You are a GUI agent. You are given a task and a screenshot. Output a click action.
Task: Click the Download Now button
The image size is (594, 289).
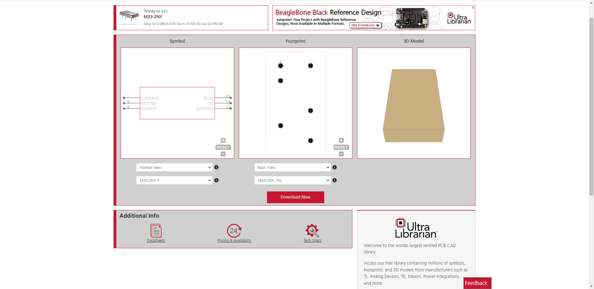[x=295, y=197]
